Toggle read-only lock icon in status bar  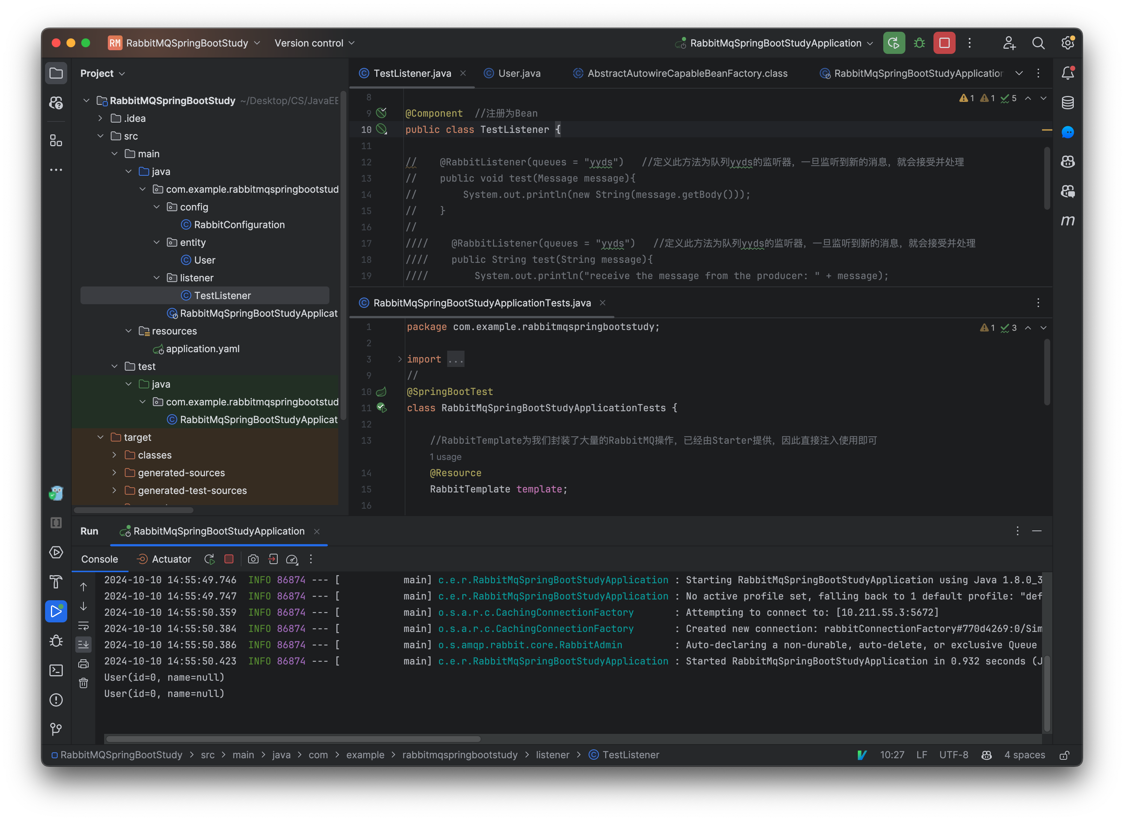tap(1064, 755)
